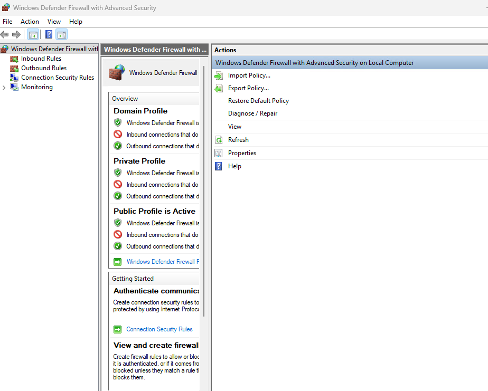Click Actions pane group header for Local Computer
Screen dimensions: 488x391
[x=350, y=63]
